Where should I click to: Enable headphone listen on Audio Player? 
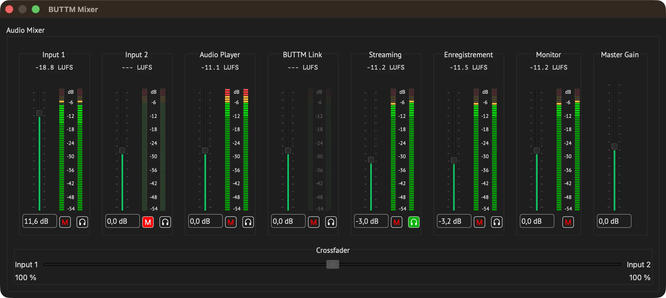point(248,222)
